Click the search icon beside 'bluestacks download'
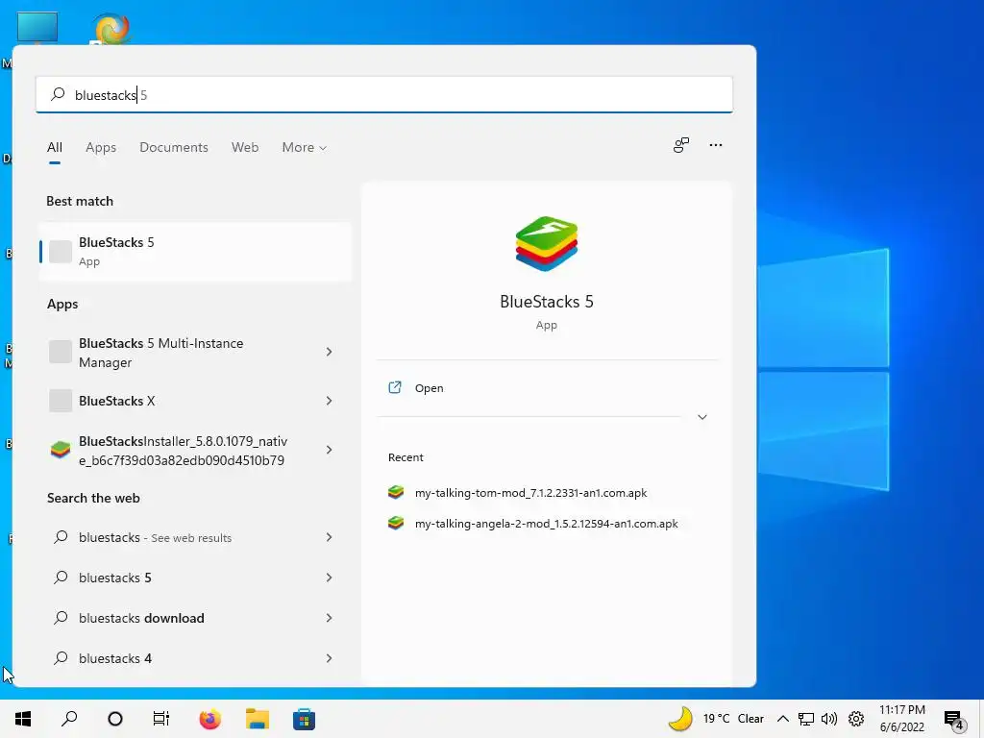Image resolution: width=984 pixels, height=738 pixels. [61, 618]
